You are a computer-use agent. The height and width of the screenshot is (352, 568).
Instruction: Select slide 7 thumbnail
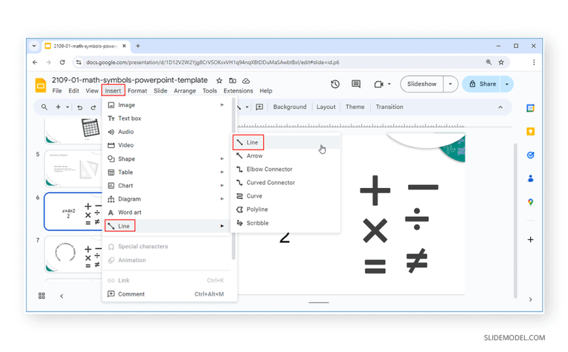point(74,255)
